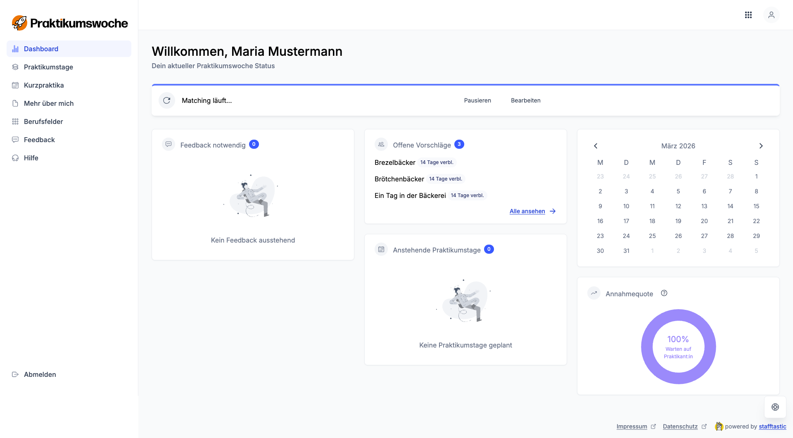Open the user profile icon
Image resolution: width=793 pixels, height=438 pixels.
pos(771,15)
